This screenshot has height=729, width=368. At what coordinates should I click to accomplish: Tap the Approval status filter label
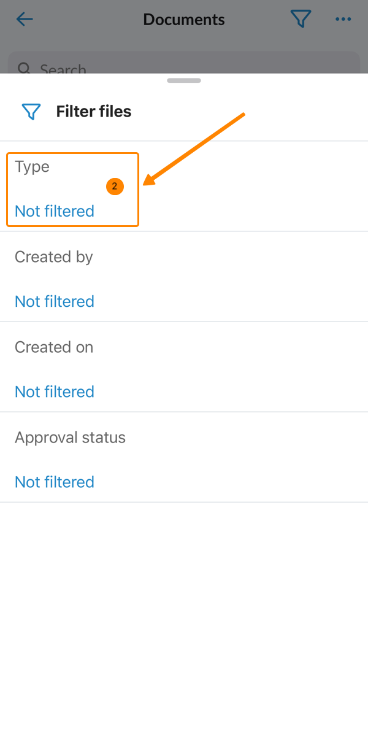(70, 438)
